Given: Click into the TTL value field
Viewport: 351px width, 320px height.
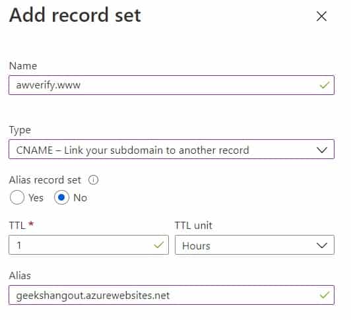Looking at the screenshot, I should coord(88,245).
